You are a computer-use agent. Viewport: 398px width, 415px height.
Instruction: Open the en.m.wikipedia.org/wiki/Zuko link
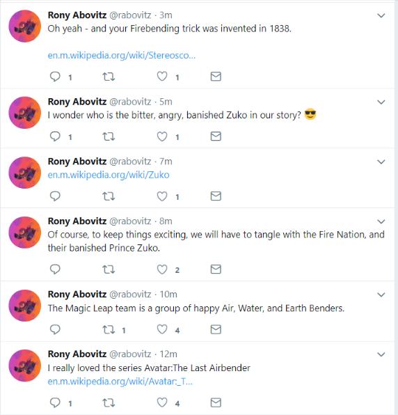(109, 175)
